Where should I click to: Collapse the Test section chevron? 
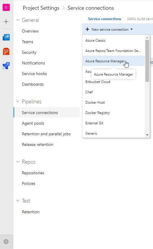click(x=18, y=201)
